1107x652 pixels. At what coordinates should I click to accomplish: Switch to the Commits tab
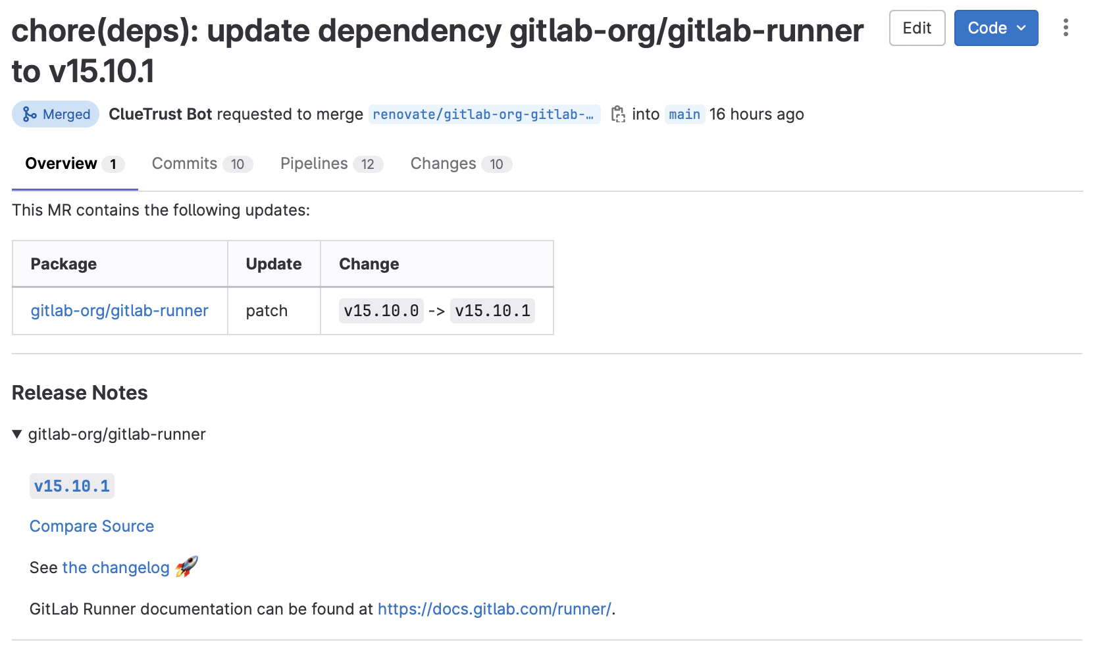click(184, 164)
